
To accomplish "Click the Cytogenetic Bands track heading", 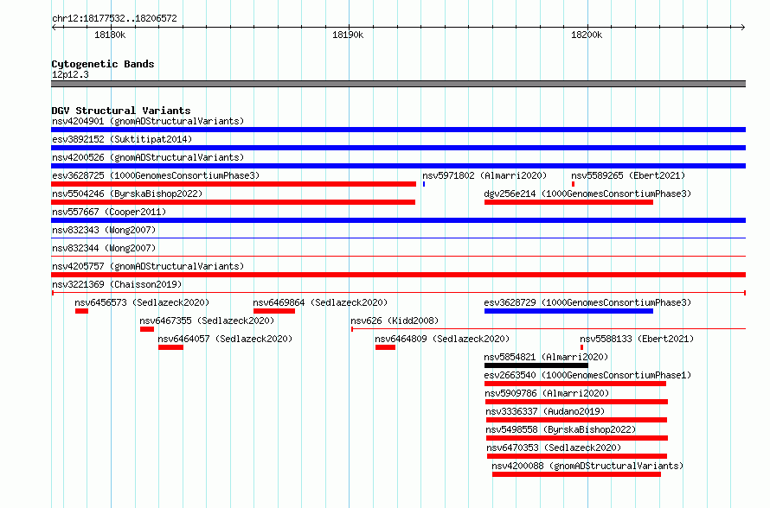I will (103, 64).
